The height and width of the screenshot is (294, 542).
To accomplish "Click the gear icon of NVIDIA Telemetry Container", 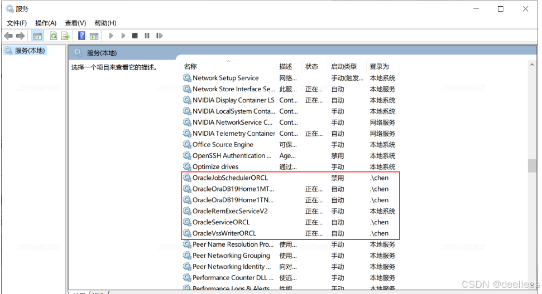I will click(187, 134).
